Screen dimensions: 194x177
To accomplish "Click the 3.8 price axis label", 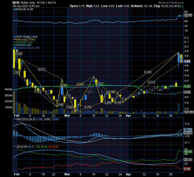I will click(187, 109).
